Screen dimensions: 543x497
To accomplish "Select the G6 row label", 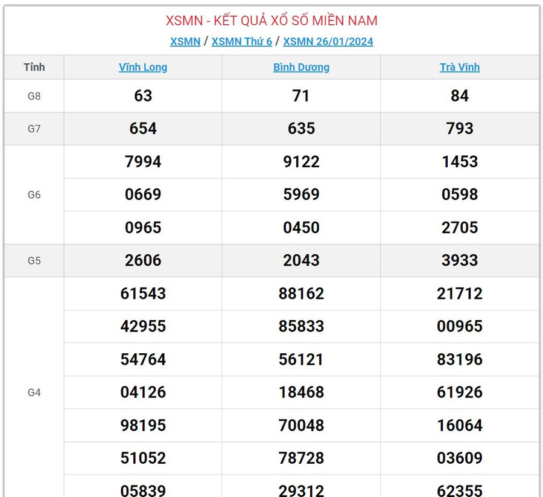I will click(x=34, y=194).
